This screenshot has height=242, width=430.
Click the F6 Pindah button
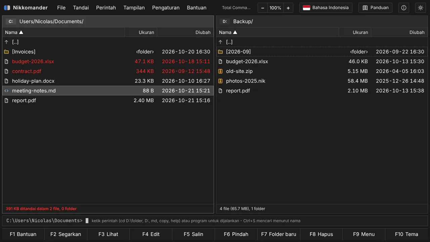236,234
